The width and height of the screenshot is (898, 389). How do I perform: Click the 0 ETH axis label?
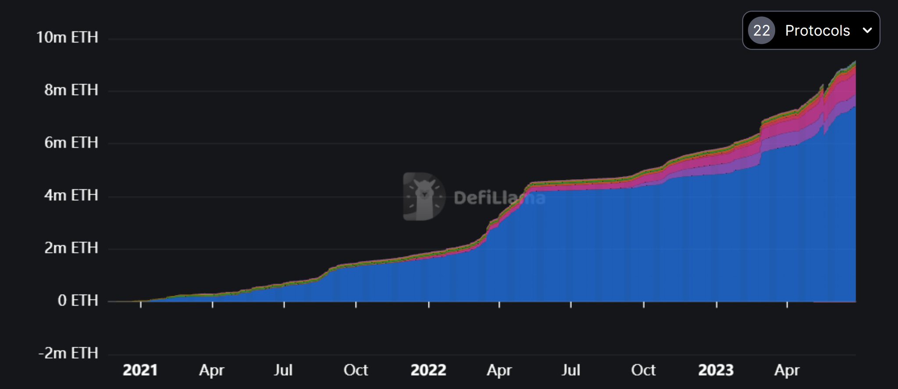pyautogui.click(x=78, y=300)
